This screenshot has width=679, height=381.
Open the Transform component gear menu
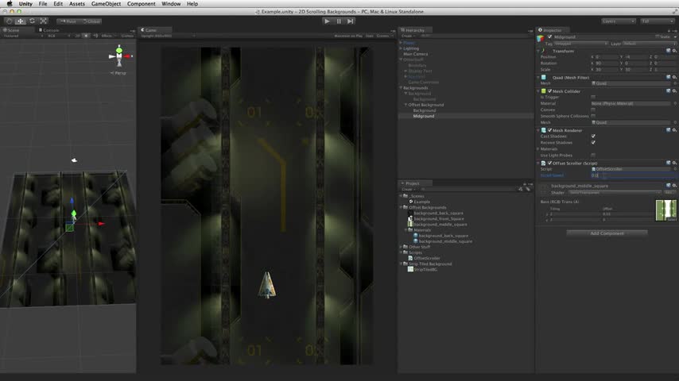674,51
